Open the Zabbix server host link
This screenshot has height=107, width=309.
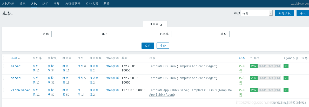pyautogui.click(x=21, y=90)
